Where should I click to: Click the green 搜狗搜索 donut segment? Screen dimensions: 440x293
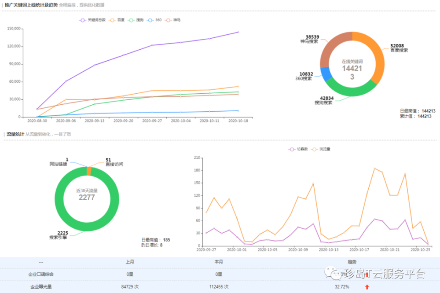(351, 90)
